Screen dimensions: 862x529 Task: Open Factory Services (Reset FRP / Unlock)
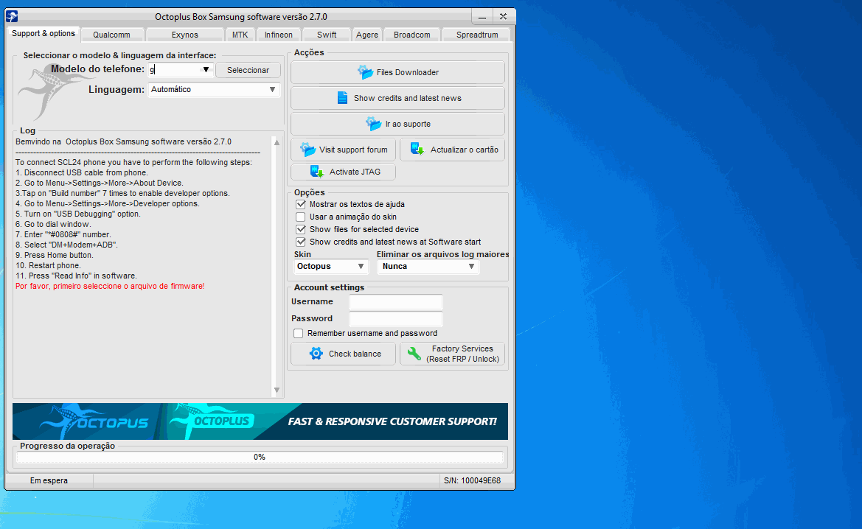click(453, 353)
